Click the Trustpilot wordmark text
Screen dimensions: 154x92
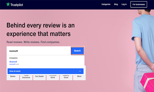[x=17, y=5]
